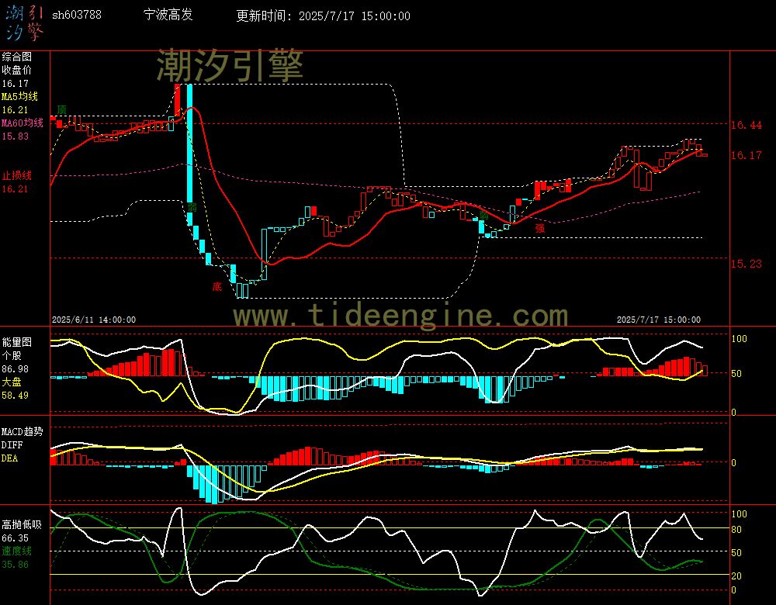Image resolution: width=776 pixels, height=605 pixels.
Task: Click the yellow 大盘 legend label
Action: point(12,382)
